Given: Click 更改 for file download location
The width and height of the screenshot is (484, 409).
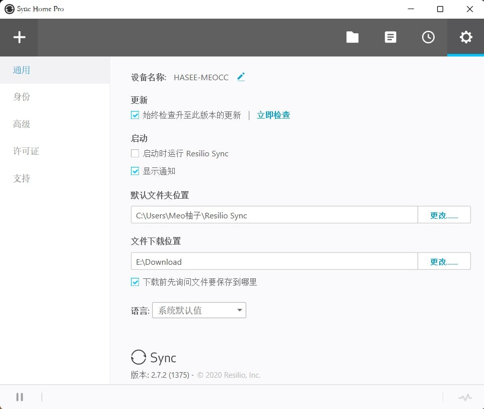Looking at the screenshot, I should [444, 261].
